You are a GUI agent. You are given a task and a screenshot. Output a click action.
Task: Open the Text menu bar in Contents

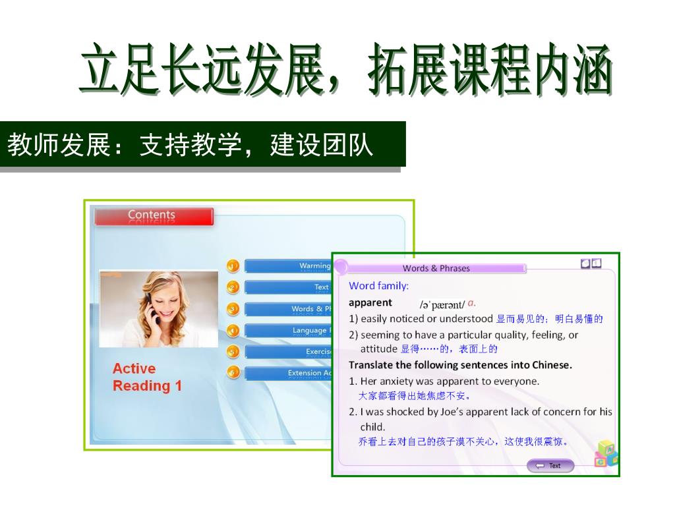288,287
